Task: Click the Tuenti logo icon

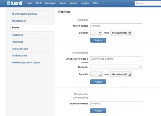Action: [x=9, y=3]
